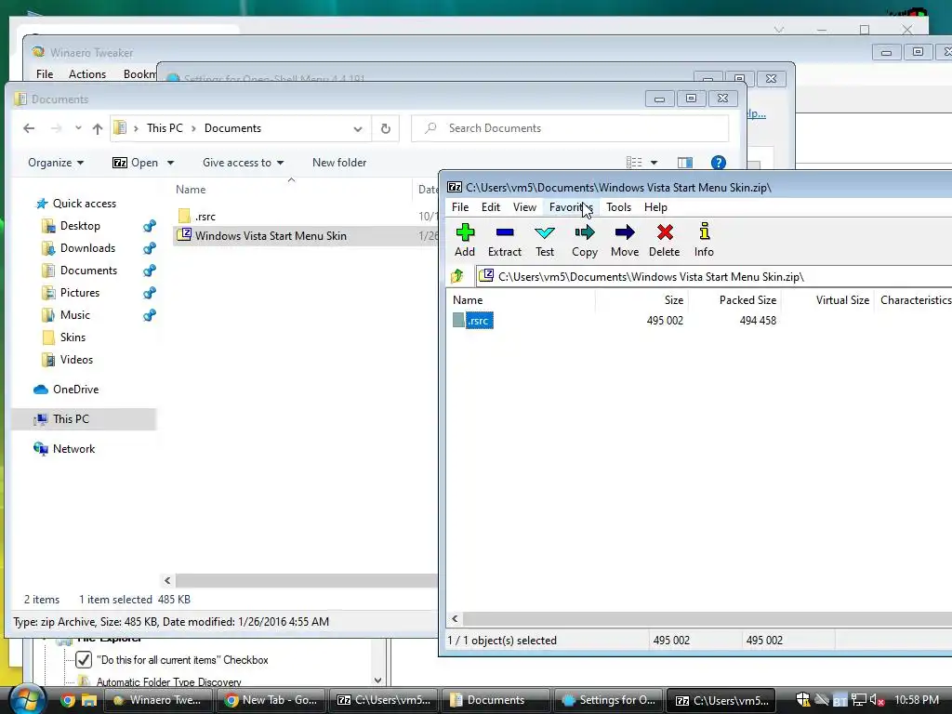Click the 7-Zip Extract toolbar icon
The height and width of the screenshot is (714, 952).
tap(505, 240)
